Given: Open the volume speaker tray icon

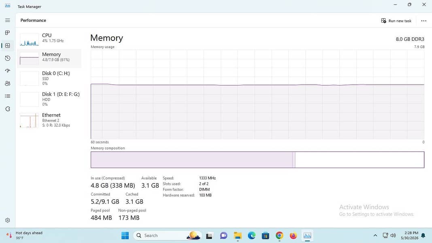Looking at the screenshot, I should (x=393, y=236).
